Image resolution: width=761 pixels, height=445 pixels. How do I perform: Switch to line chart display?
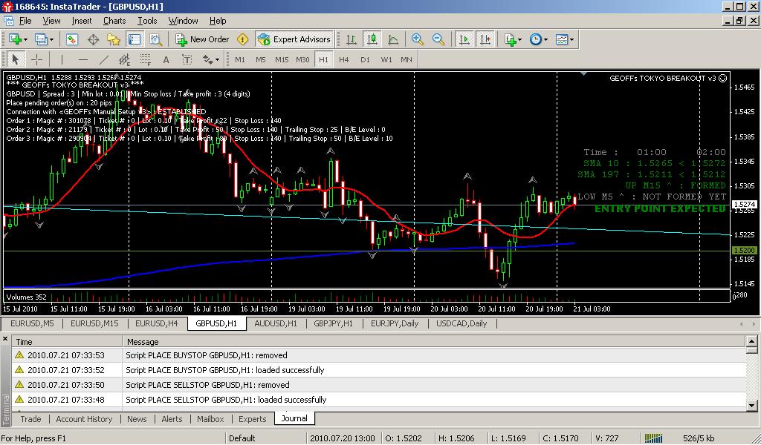[393, 39]
